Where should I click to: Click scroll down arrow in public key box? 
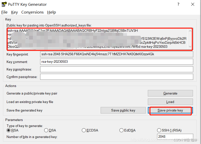pyautogui.click(x=190, y=47)
